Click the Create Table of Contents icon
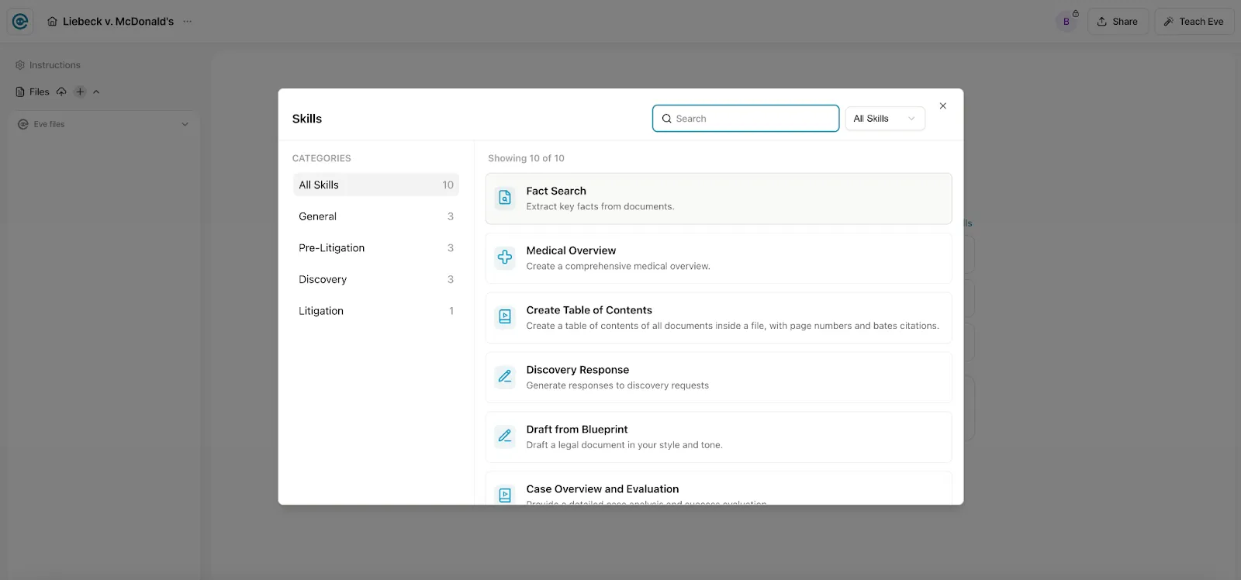The width and height of the screenshot is (1241, 580). pos(505,317)
